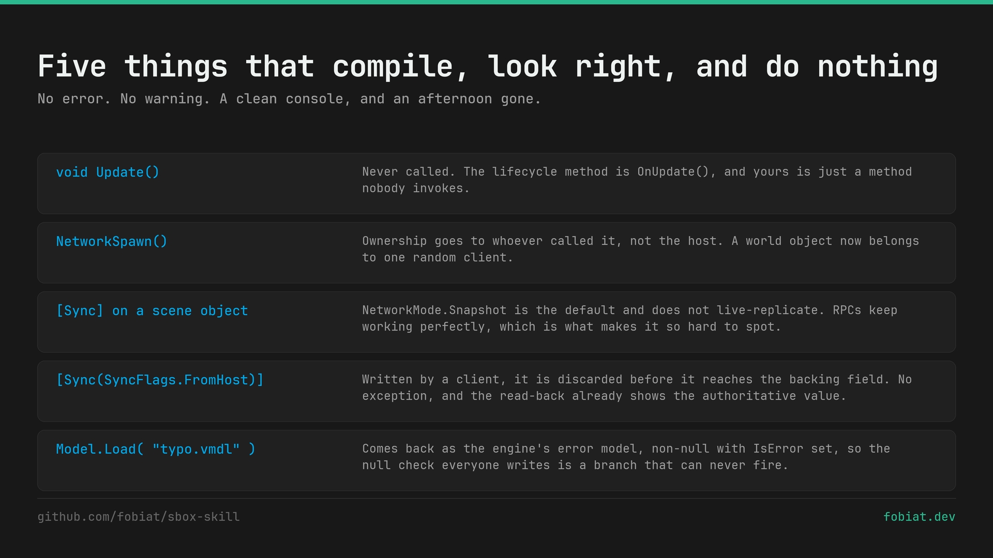The image size is (993, 558).
Task: Click the 'Written by a client' description
Action: point(637,388)
